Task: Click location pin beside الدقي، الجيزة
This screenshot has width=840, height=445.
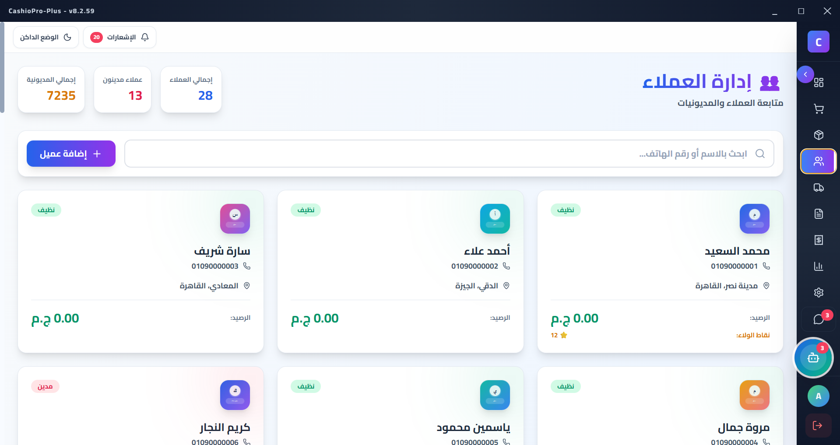Action: pyautogui.click(x=506, y=286)
